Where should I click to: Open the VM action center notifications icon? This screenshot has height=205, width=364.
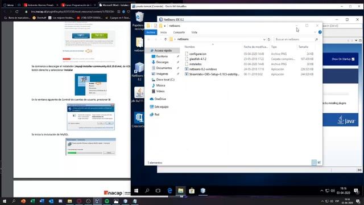click(356, 191)
